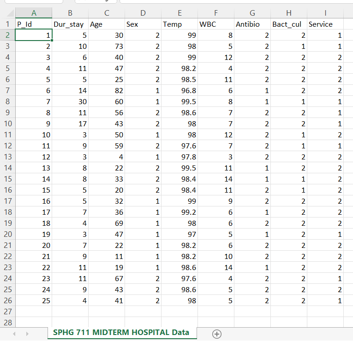Click the Sex header cell

pos(143,24)
